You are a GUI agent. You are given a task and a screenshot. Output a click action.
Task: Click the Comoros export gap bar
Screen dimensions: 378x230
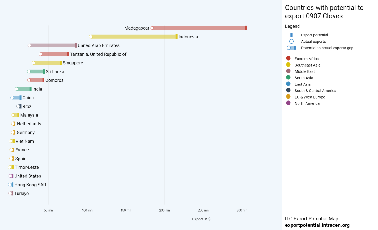pos(36,80)
